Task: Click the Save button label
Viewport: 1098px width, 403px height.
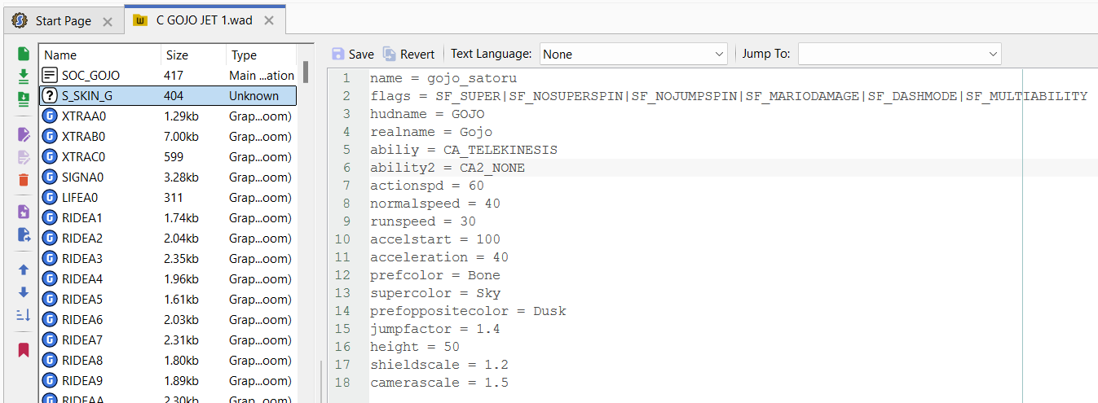Action: pyautogui.click(x=361, y=55)
